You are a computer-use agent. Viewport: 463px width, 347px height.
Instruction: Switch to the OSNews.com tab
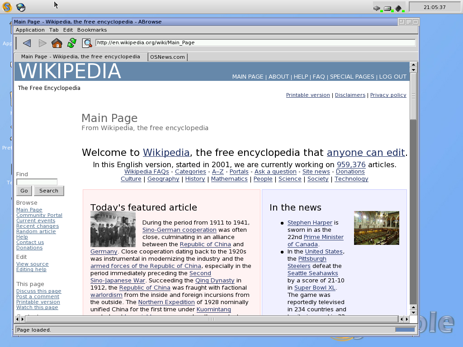[167, 57]
